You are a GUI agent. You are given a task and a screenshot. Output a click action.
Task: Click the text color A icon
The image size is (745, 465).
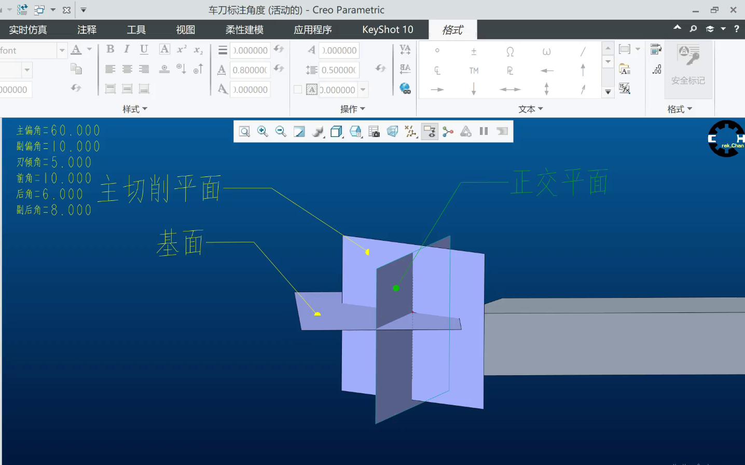(76, 50)
